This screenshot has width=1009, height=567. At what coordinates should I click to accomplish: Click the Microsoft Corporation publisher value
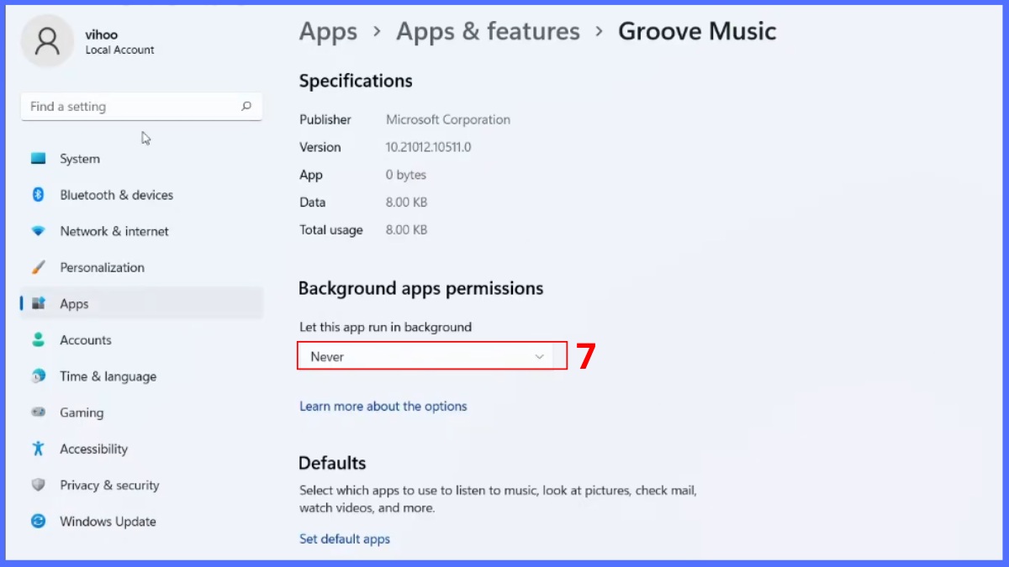(448, 119)
